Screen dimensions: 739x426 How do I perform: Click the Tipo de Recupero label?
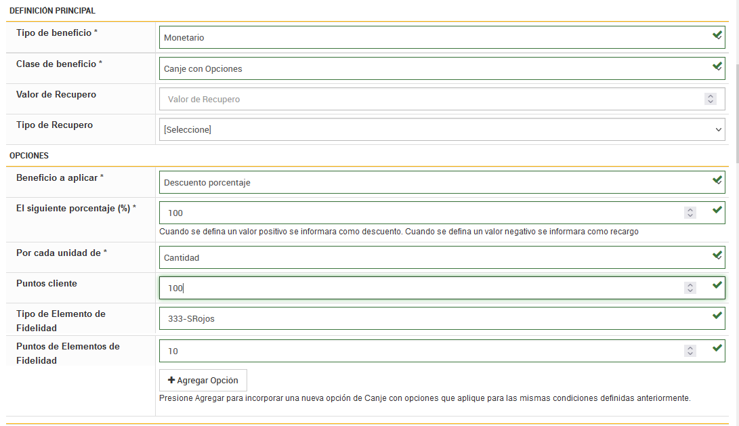(x=54, y=125)
